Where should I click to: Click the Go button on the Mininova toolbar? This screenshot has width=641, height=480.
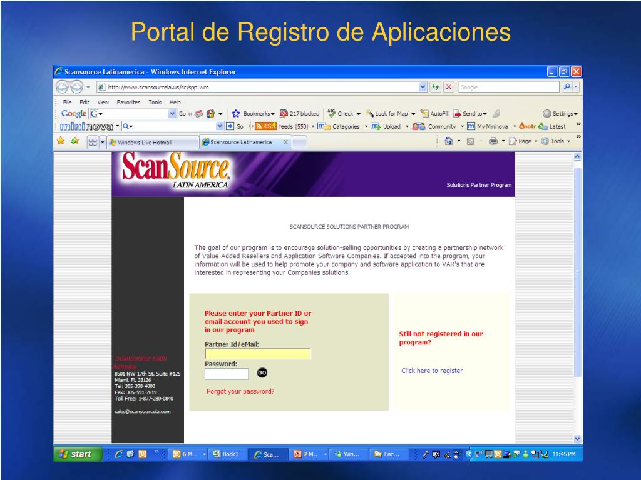click(x=235, y=126)
